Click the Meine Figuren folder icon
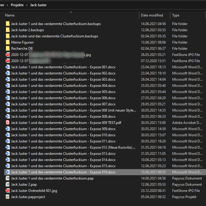The image size is (206, 206). coord(7,42)
